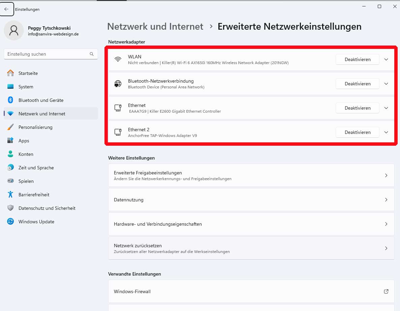Open Windows-Firewall related setting
Viewport: 400px width, 311px height.
tap(251, 291)
